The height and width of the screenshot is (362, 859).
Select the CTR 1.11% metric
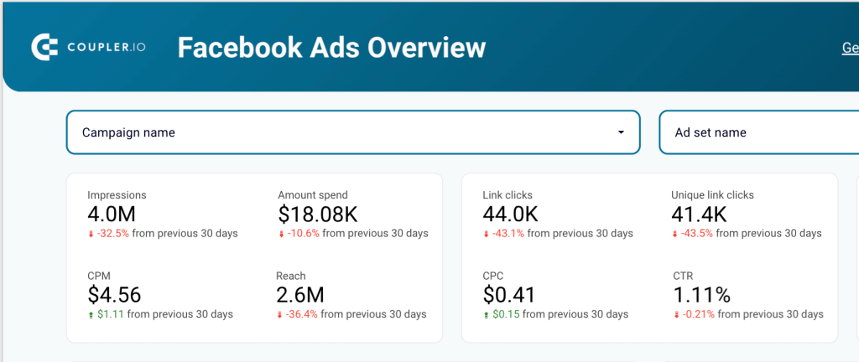click(702, 295)
